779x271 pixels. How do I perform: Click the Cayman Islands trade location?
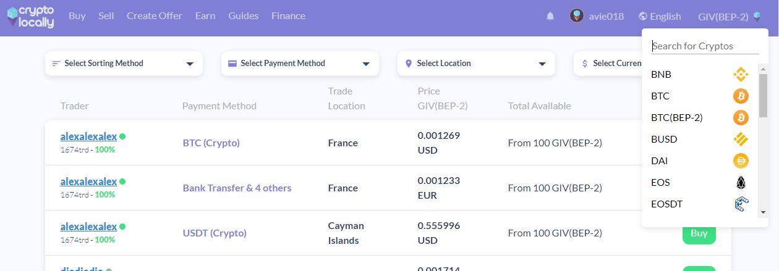[x=346, y=233]
